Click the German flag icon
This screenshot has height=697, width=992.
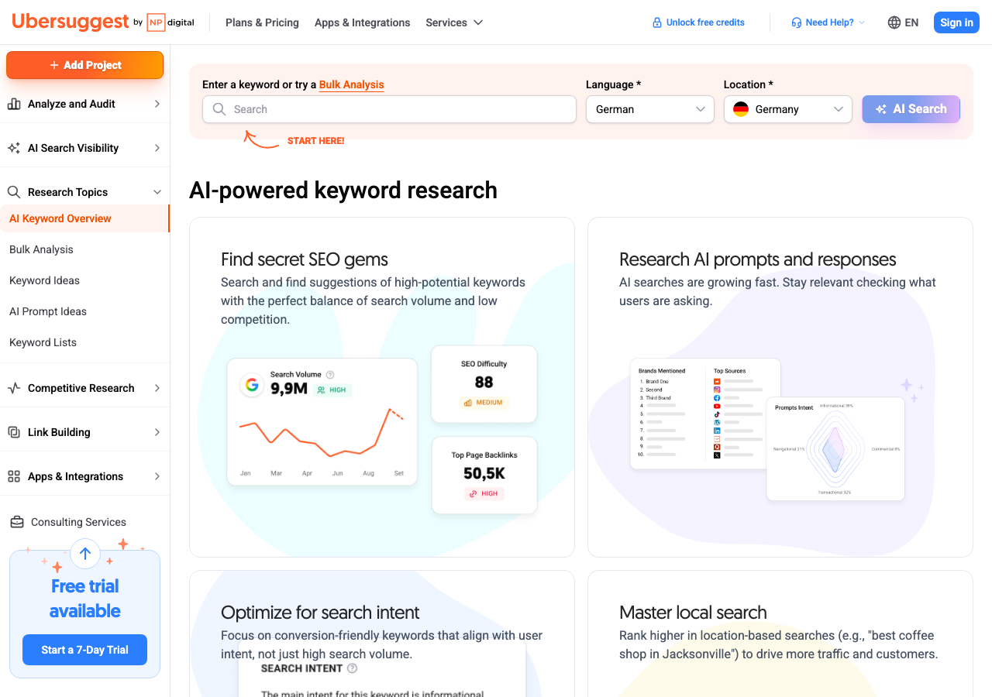tap(741, 109)
